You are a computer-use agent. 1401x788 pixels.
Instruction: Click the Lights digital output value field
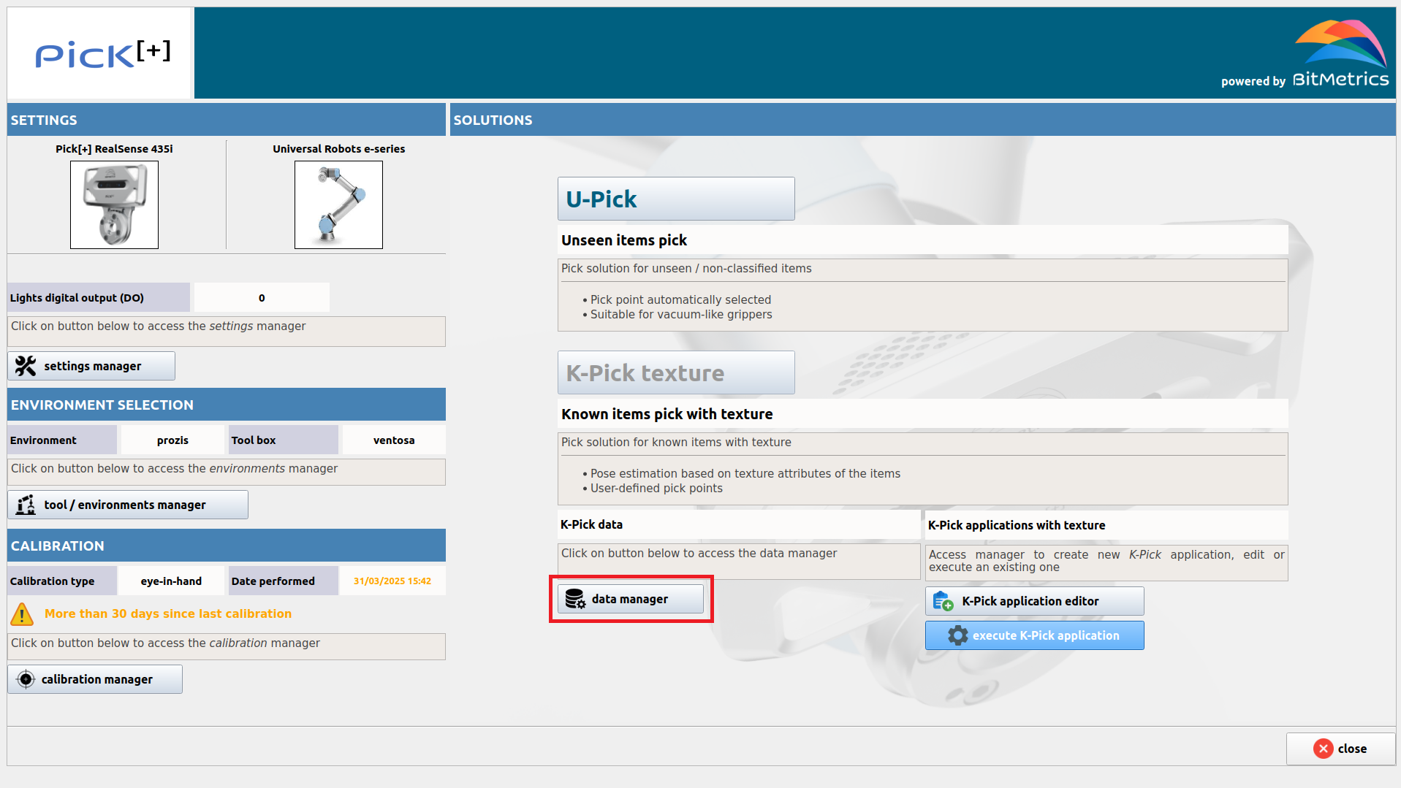[262, 297]
